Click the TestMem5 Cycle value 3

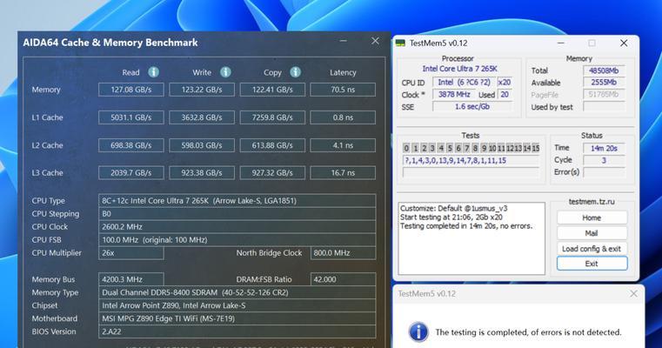(604, 160)
